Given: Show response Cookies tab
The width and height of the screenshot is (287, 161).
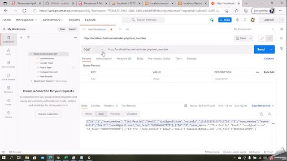Looking at the screenshot, I should click(x=96, y=106).
